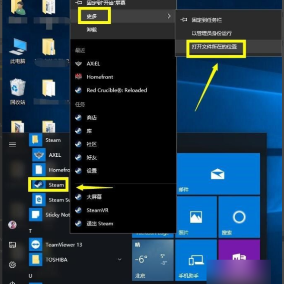Select 固定到"开始"屏幕 menu entry

pyautogui.click(x=123, y=3)
